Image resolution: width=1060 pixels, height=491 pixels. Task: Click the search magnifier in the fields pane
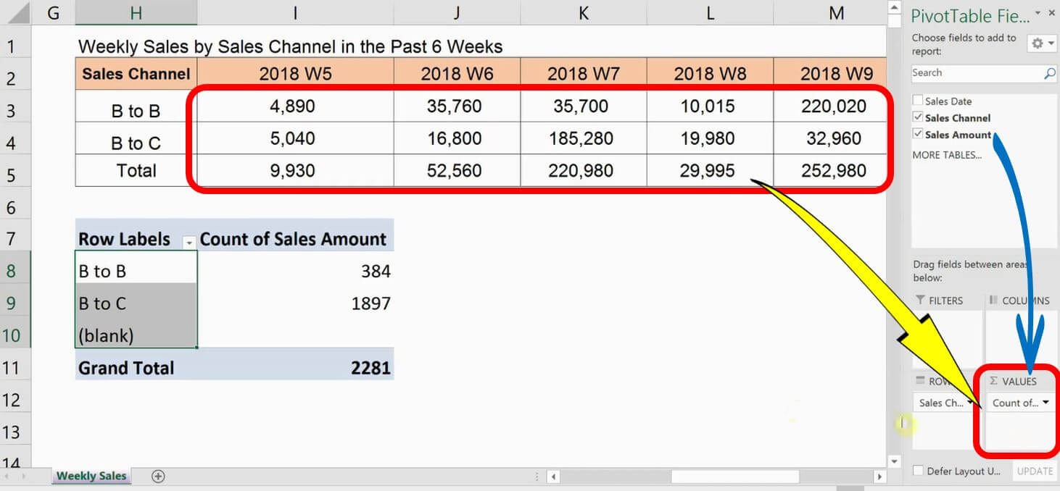(x=1049, y=73)
